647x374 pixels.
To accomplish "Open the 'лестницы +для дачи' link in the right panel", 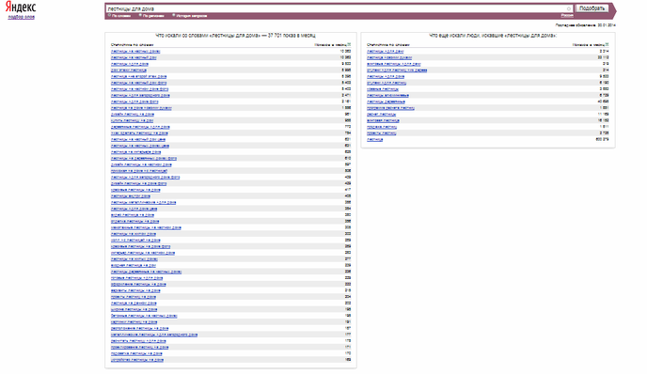I will (x=386, y=51).
